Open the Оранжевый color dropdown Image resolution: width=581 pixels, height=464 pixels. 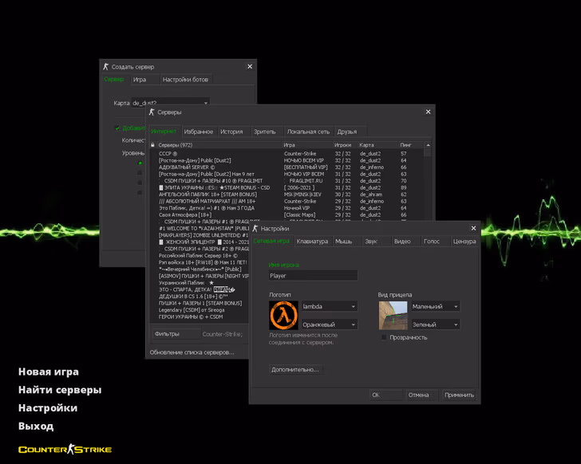coord(330,325)
